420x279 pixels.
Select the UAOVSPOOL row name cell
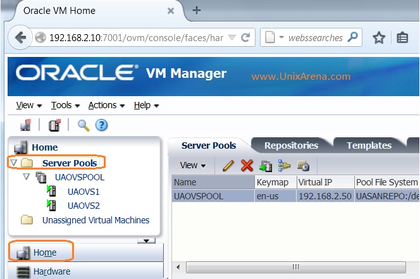(213, 196)
